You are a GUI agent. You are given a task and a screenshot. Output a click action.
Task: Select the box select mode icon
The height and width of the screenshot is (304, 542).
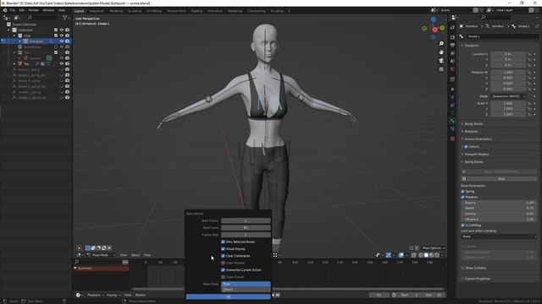pyautogui.click(x=88, y=247)
